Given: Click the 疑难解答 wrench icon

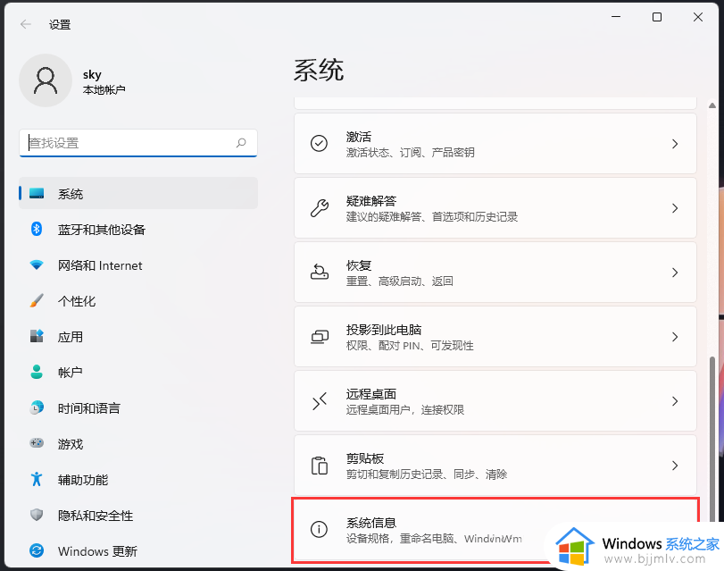Looking at the screenshot, I should click(x=319, y=208).
